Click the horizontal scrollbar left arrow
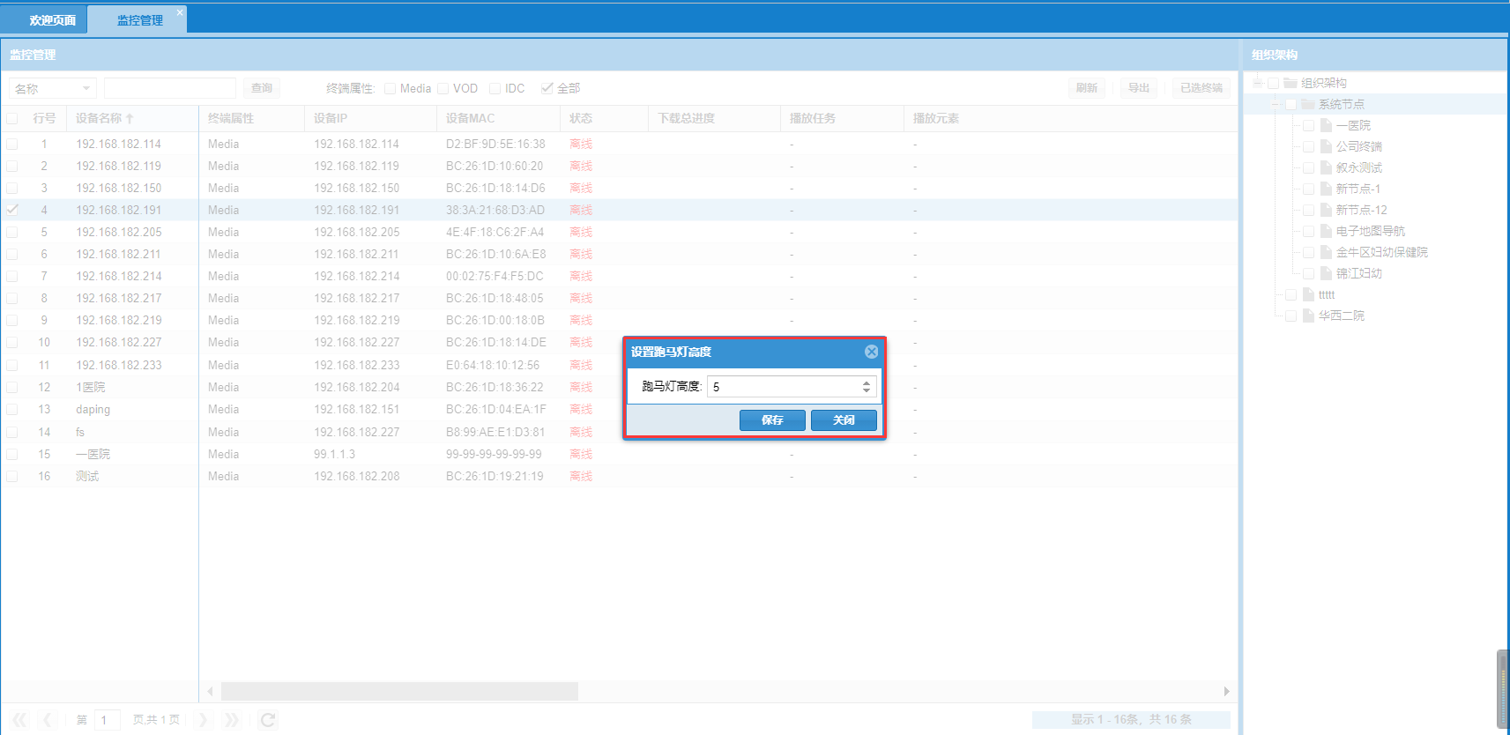Viewport: 1510px width, 735px height. pos(210,691)
